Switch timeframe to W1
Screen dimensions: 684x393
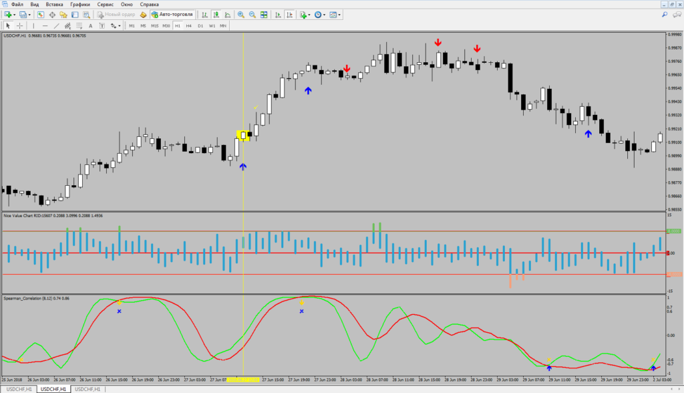(212, 26)
